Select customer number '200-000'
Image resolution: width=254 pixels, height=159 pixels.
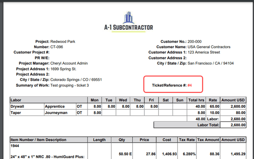[x=195, y=42]
